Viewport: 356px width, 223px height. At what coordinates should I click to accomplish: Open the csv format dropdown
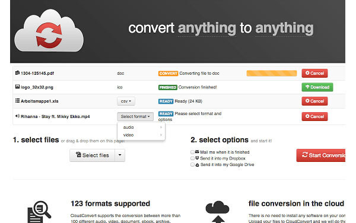126,101
